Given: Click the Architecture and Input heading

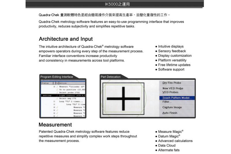Looking at the screenshot, I should (x=66, y=39).
